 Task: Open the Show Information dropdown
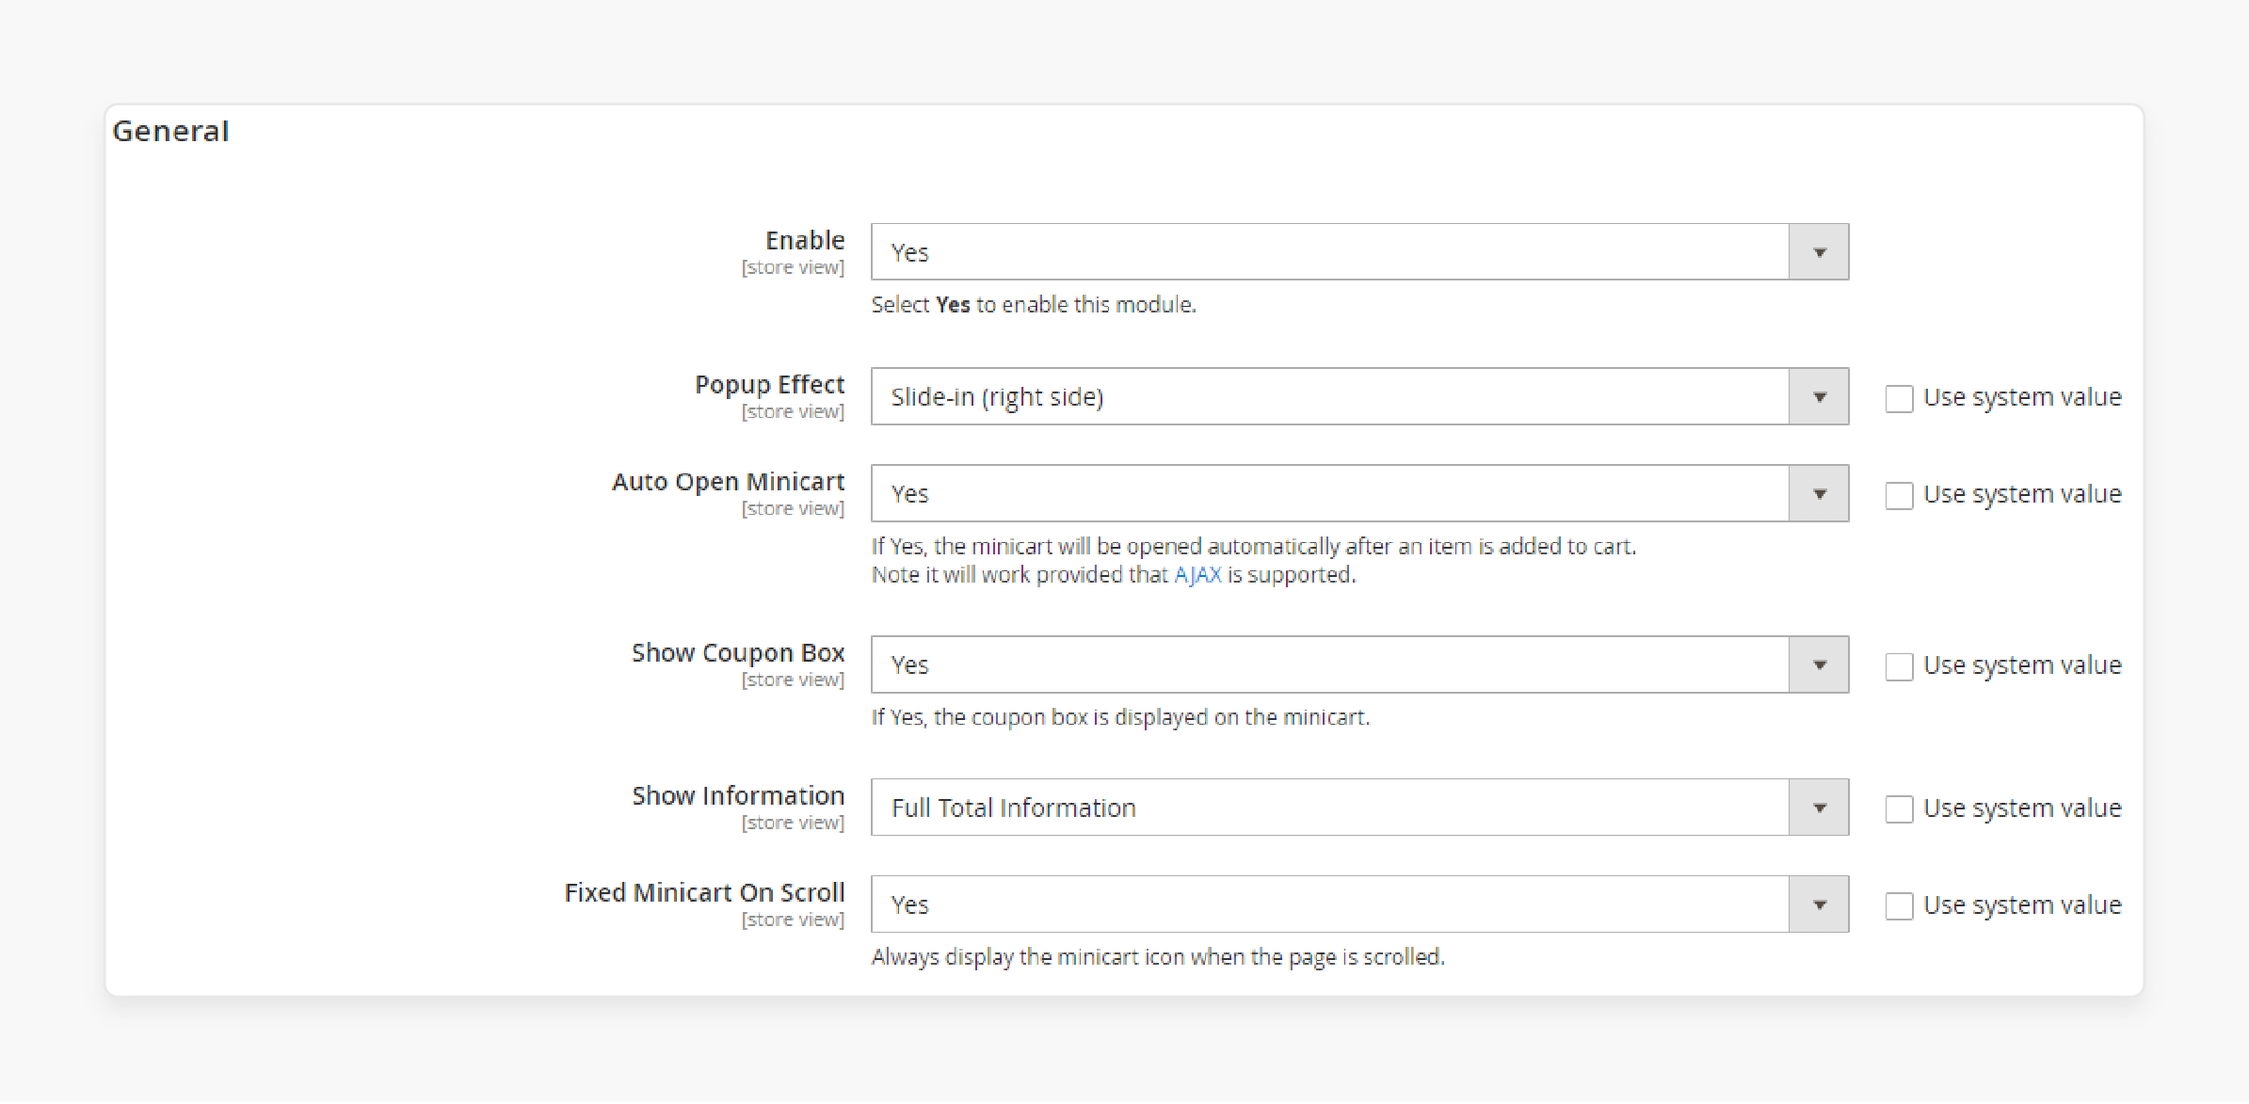pos(1359,808)
